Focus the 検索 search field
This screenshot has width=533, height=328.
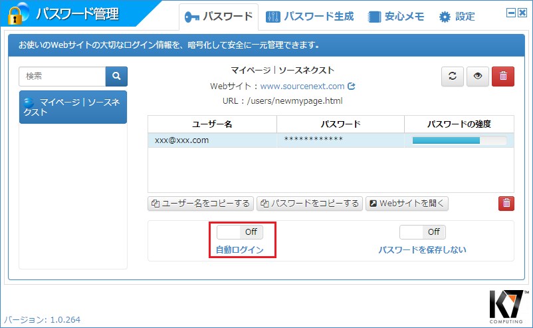click(x=62, y=77)
